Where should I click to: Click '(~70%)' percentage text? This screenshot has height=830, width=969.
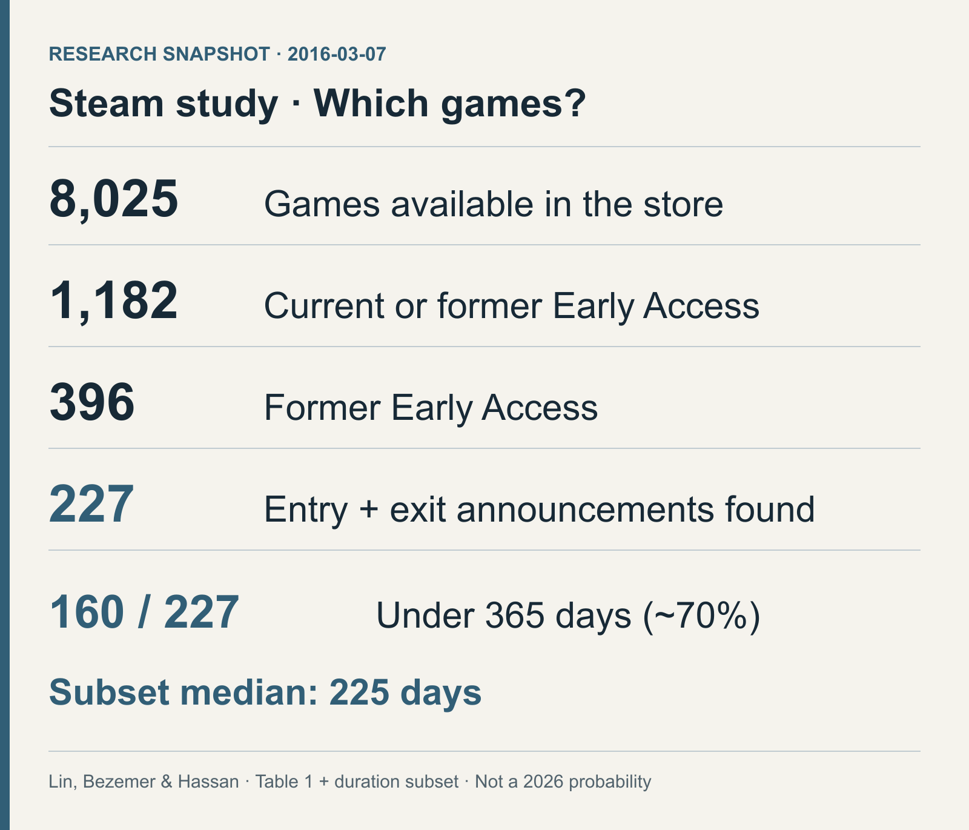click(x=701, y=616)
